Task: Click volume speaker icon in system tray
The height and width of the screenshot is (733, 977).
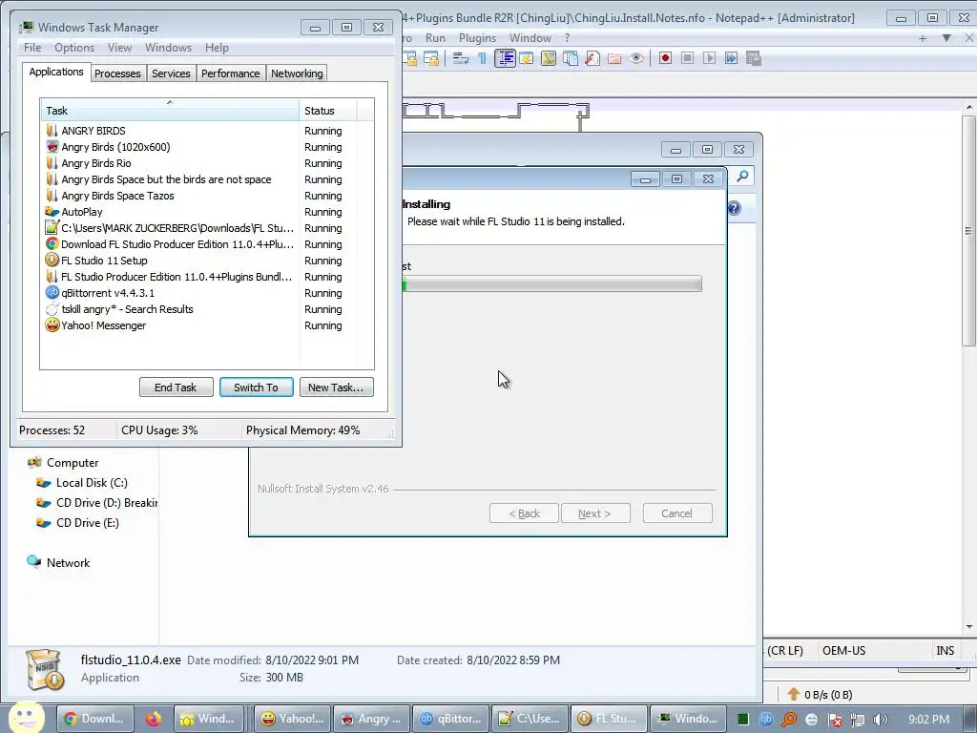Action: pyautogui.click(x=881, y=720)
